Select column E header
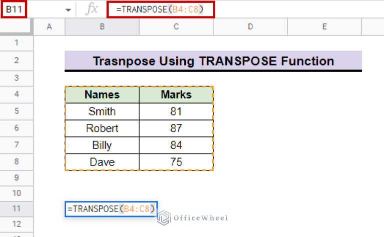Screen dimensions: 384x237 [324, 26]
